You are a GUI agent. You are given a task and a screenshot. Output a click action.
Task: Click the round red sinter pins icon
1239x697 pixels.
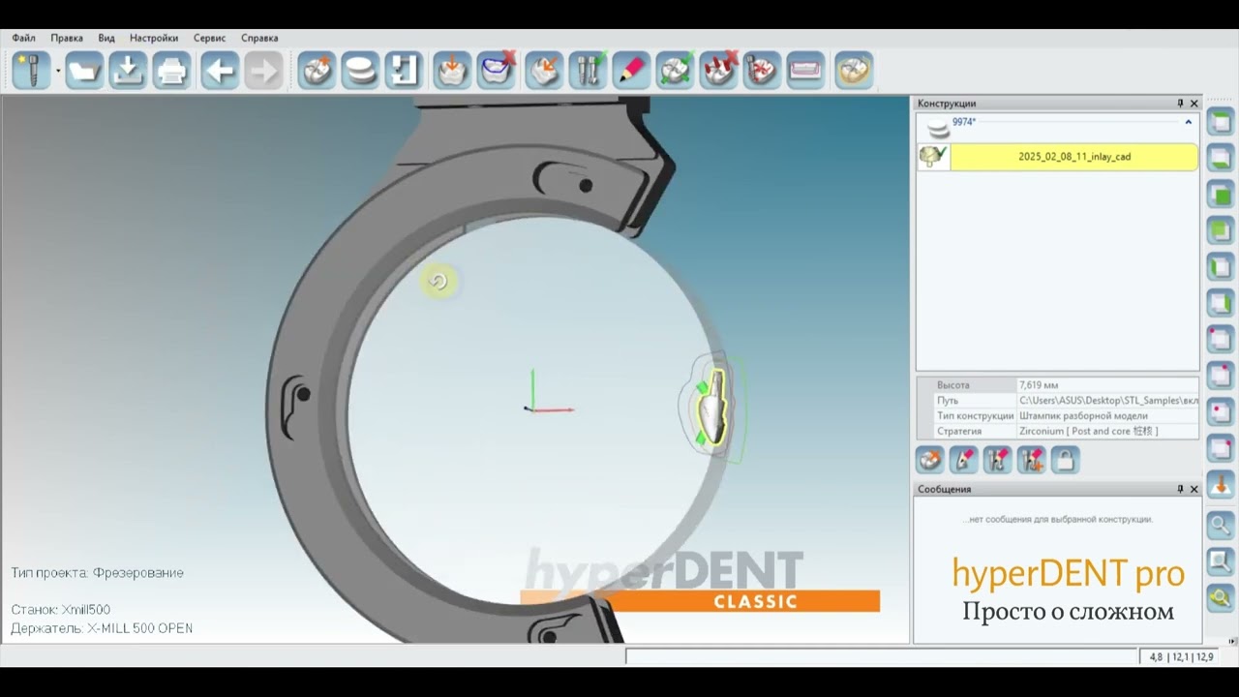click(x=762, y=71)
